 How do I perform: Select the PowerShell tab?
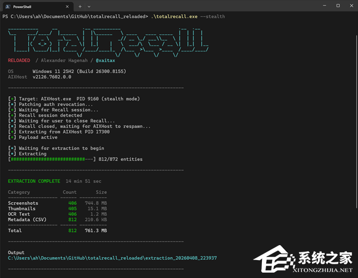point(38,7)
